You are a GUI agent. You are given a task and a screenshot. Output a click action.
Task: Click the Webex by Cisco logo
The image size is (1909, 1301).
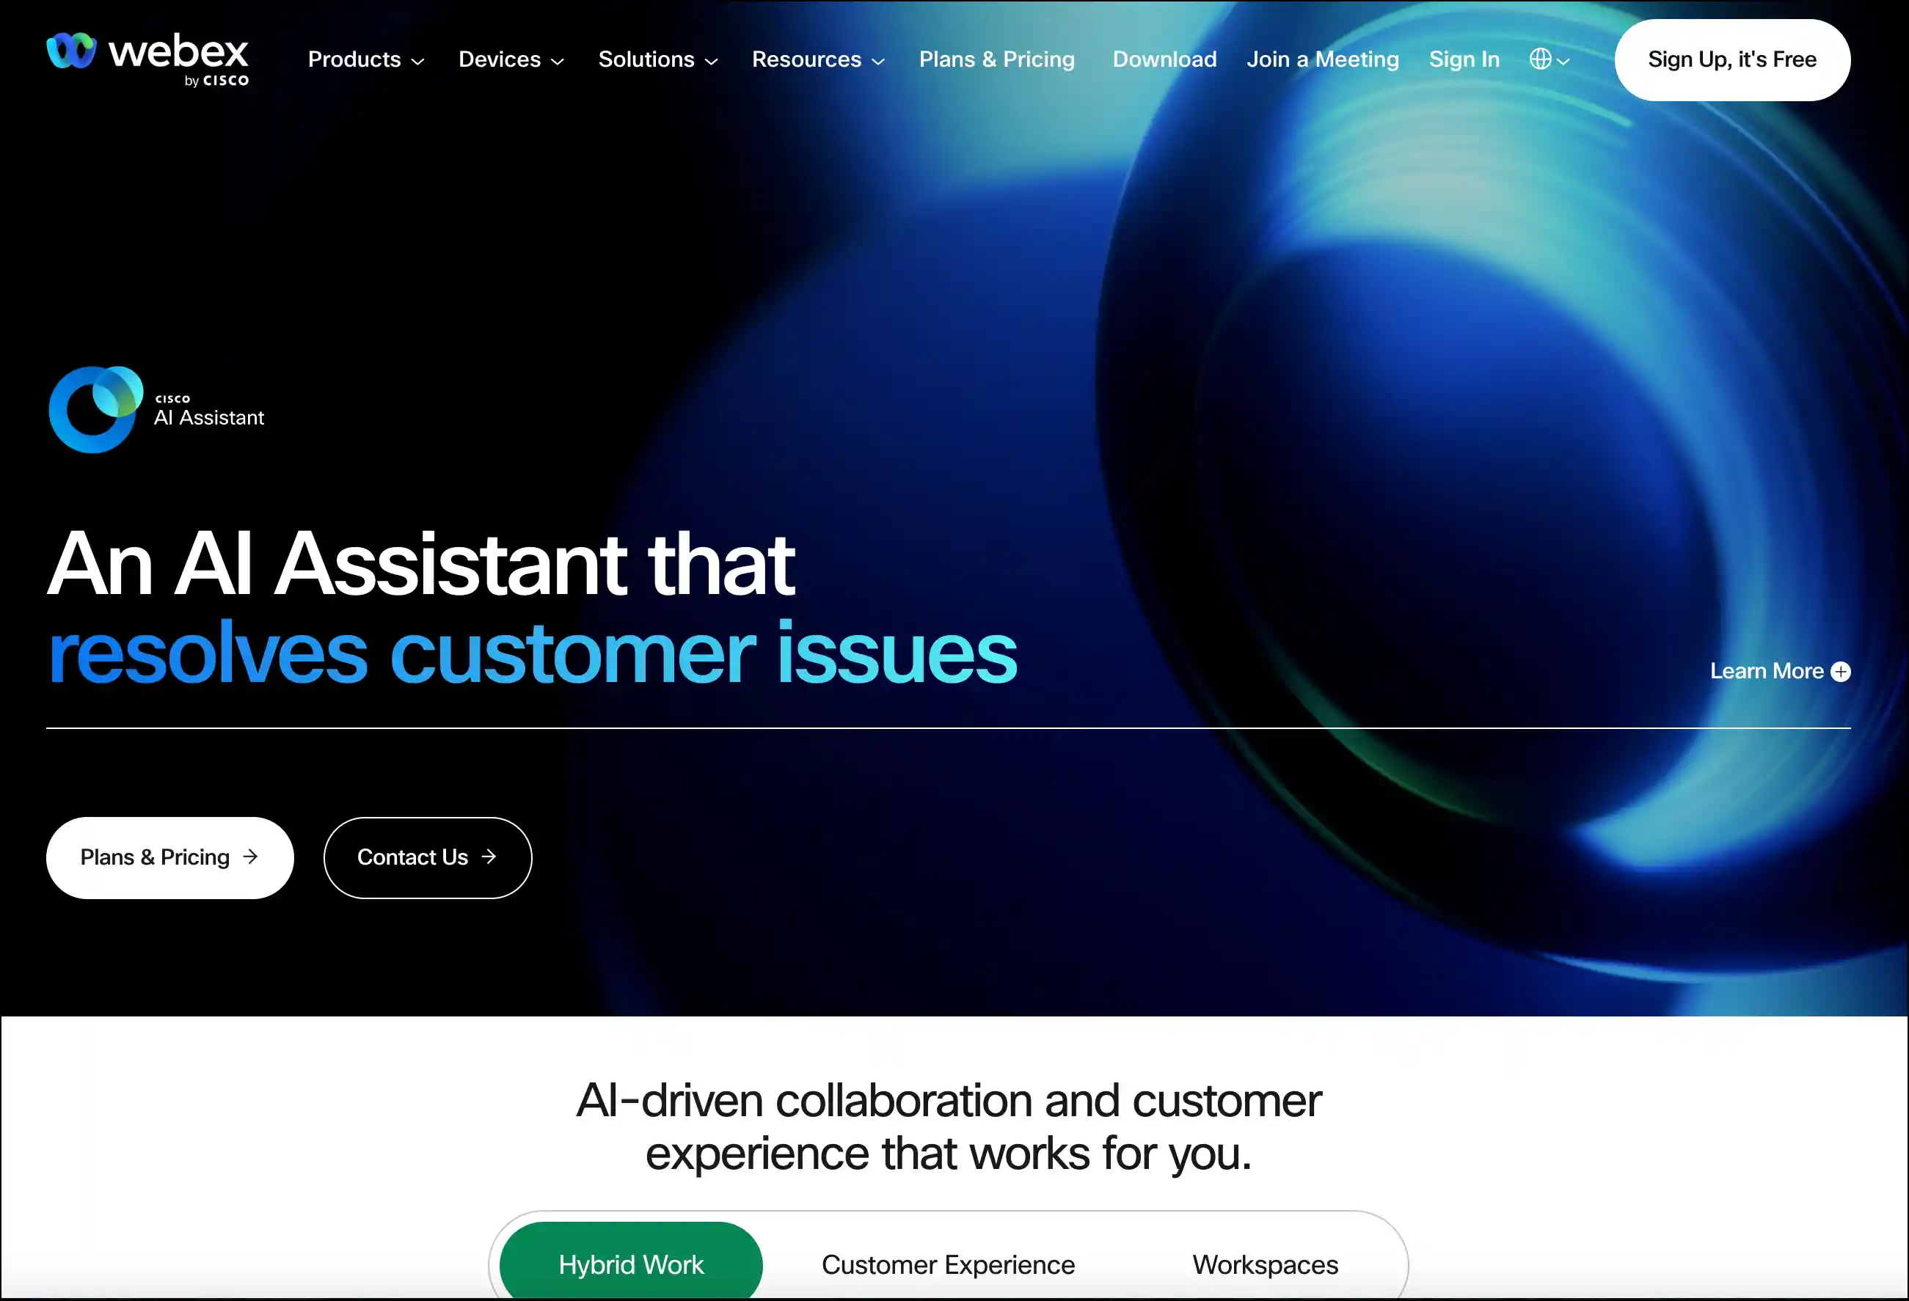[x=148, y=59]
